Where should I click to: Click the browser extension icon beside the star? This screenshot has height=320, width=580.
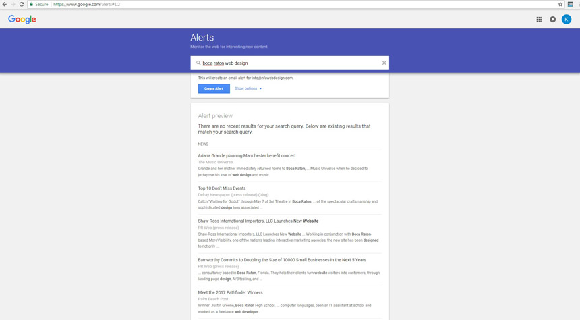coord(571,5)
